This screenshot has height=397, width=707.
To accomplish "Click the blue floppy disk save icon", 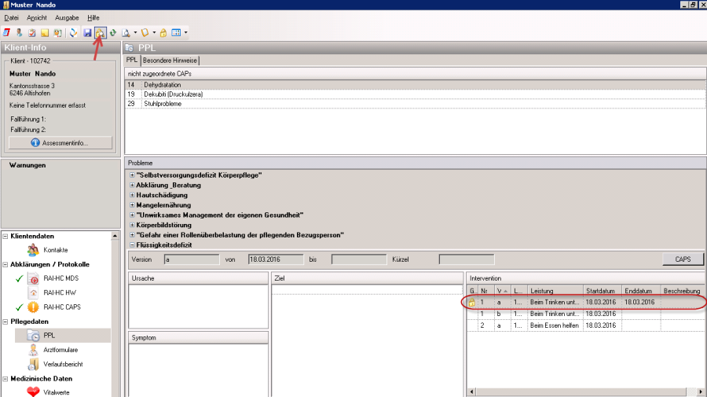I will 87,33.
